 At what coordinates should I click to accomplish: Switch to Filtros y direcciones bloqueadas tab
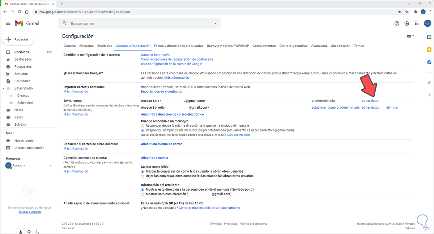click(x=179, y=46)
